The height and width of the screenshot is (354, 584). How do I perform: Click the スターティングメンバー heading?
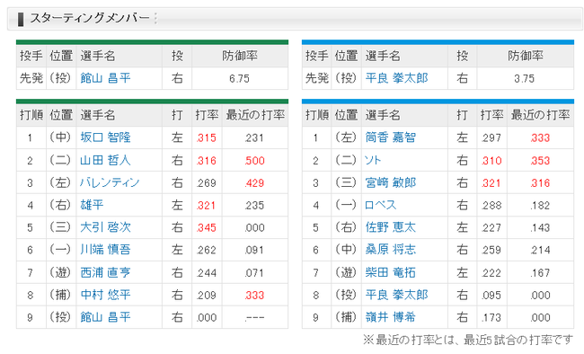89,18
